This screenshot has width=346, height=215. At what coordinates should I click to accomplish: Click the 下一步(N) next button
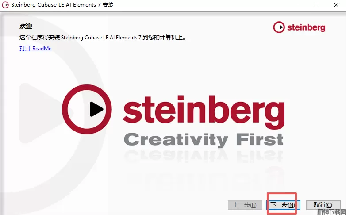(x=283, y=205)
